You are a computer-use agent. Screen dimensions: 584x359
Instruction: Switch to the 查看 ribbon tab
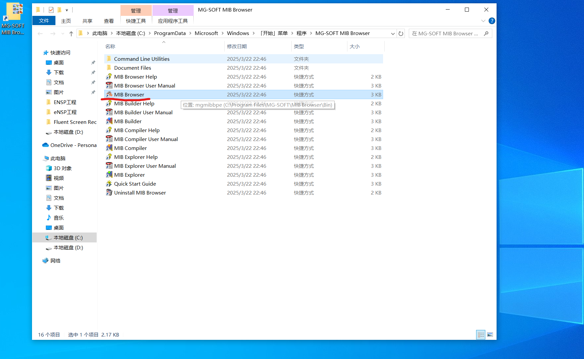pyautogui.click(x=109, y=21)
